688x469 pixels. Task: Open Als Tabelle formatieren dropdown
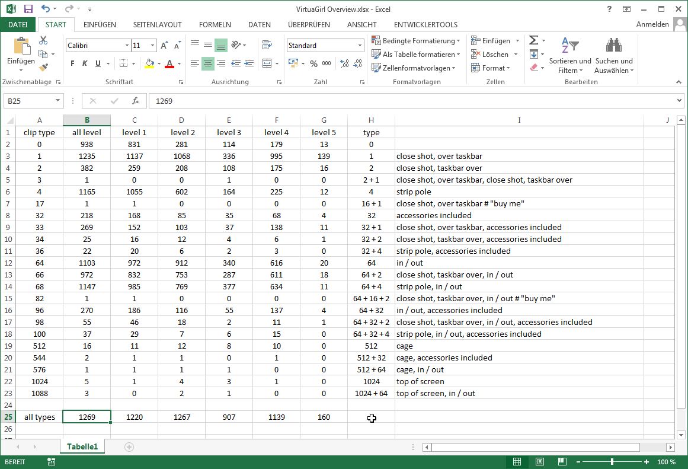(x=416, y=55)
